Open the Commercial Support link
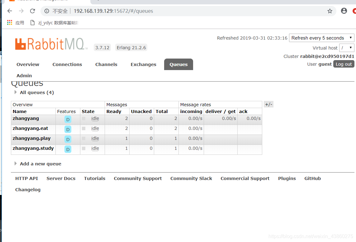This screenshot has height=242, width=356. [x=245, y=178]
